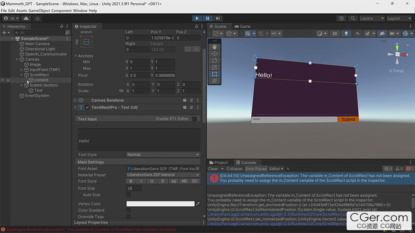
Task: Open the anchor presets stretch box
Action: tap(86, 42)
